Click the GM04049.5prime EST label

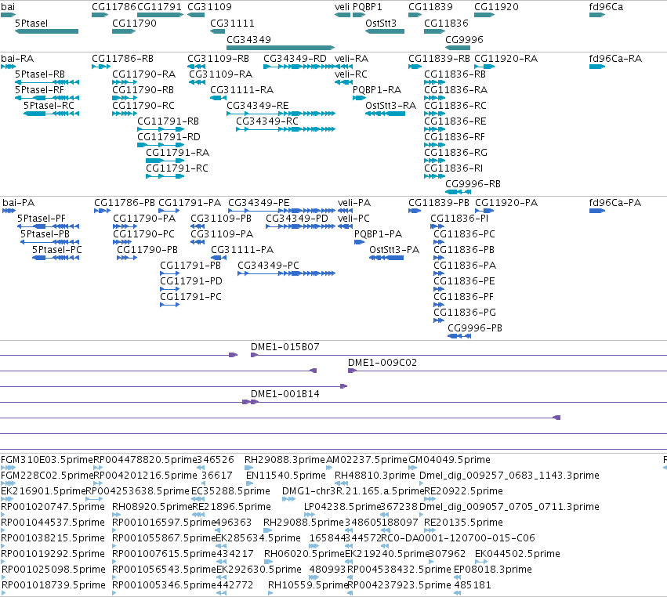coord(449,460)
